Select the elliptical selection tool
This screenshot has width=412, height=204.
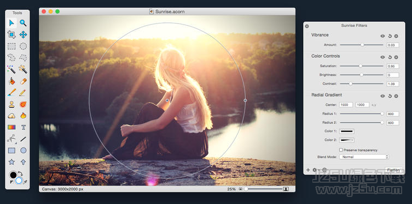click(23, 46)
